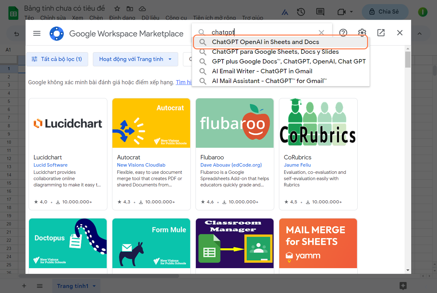This screenshot has height=293, width=437.
Task: Open Mail Merge for Sheets yamm card
Action: tap(318, 243)
